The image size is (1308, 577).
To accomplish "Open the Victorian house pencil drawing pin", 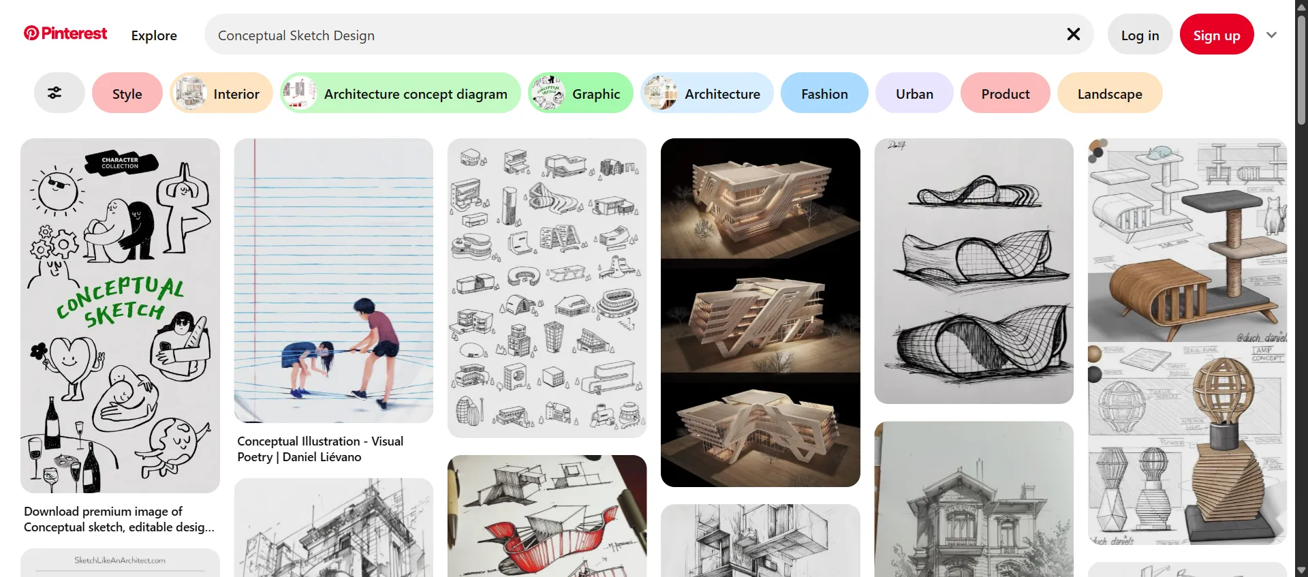I will click(974, 499).
